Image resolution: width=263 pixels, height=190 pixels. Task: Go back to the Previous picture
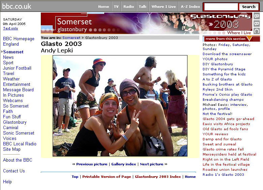tap(92, 164)
